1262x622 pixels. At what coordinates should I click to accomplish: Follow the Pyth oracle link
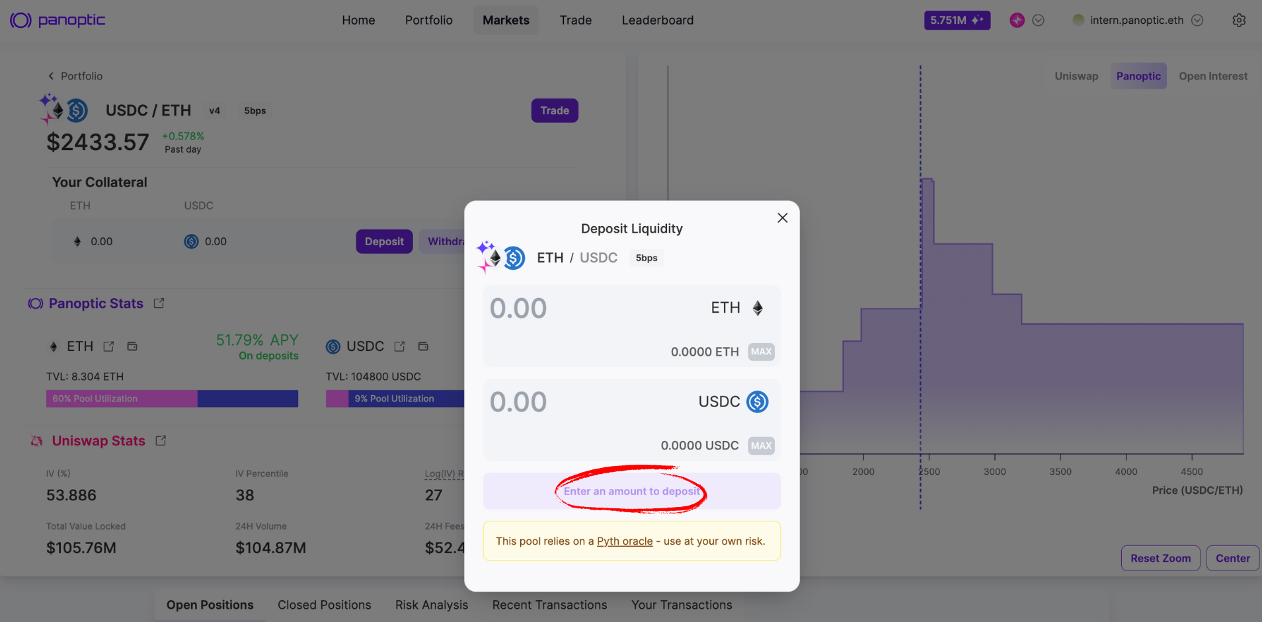[x=625, y=541]
